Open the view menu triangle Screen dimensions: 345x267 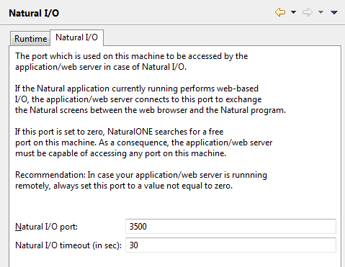(x=334, y=12)
